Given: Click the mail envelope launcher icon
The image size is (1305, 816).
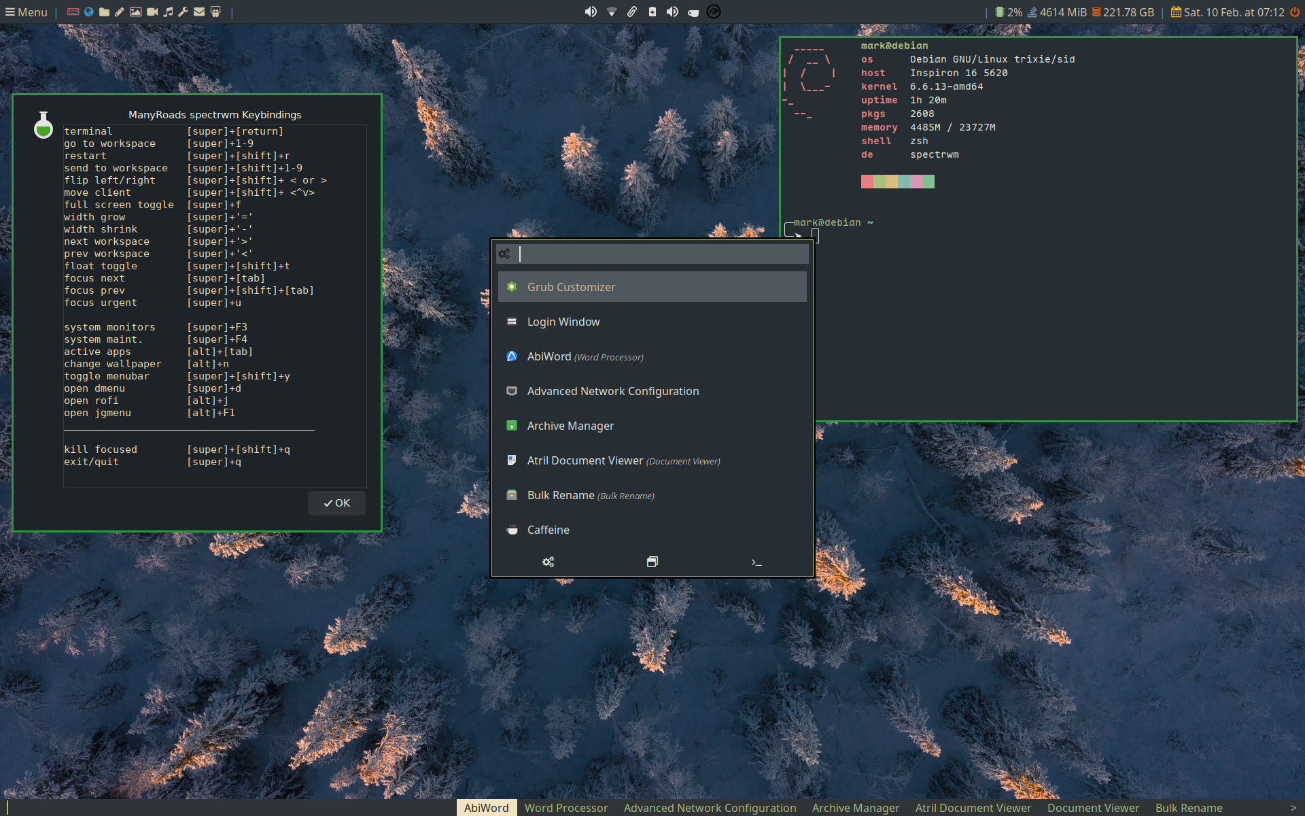Looking at the screenshot, I should click(x=199, y=12).
